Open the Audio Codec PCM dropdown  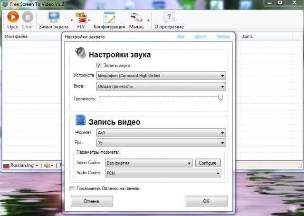[163, 173]
